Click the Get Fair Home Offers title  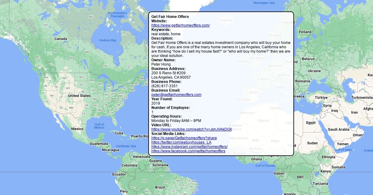(x=170, y=17)
